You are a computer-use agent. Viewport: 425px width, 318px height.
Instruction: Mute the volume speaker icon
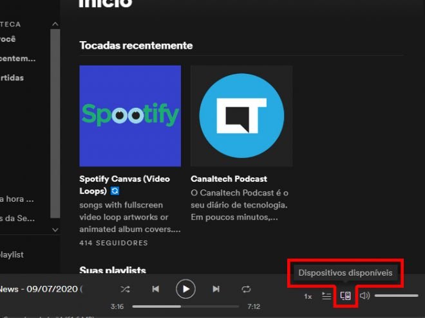pyautogui.click(x=365, y=296)
